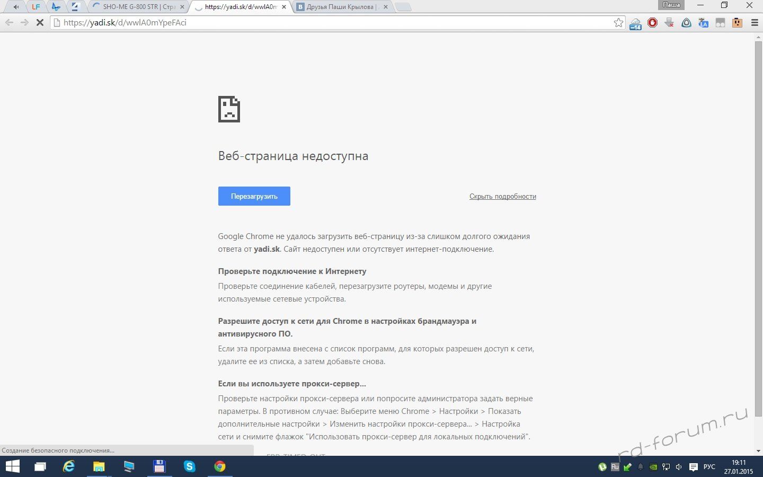Switch to the pinned tab with speaker icon

coord(16,7)
